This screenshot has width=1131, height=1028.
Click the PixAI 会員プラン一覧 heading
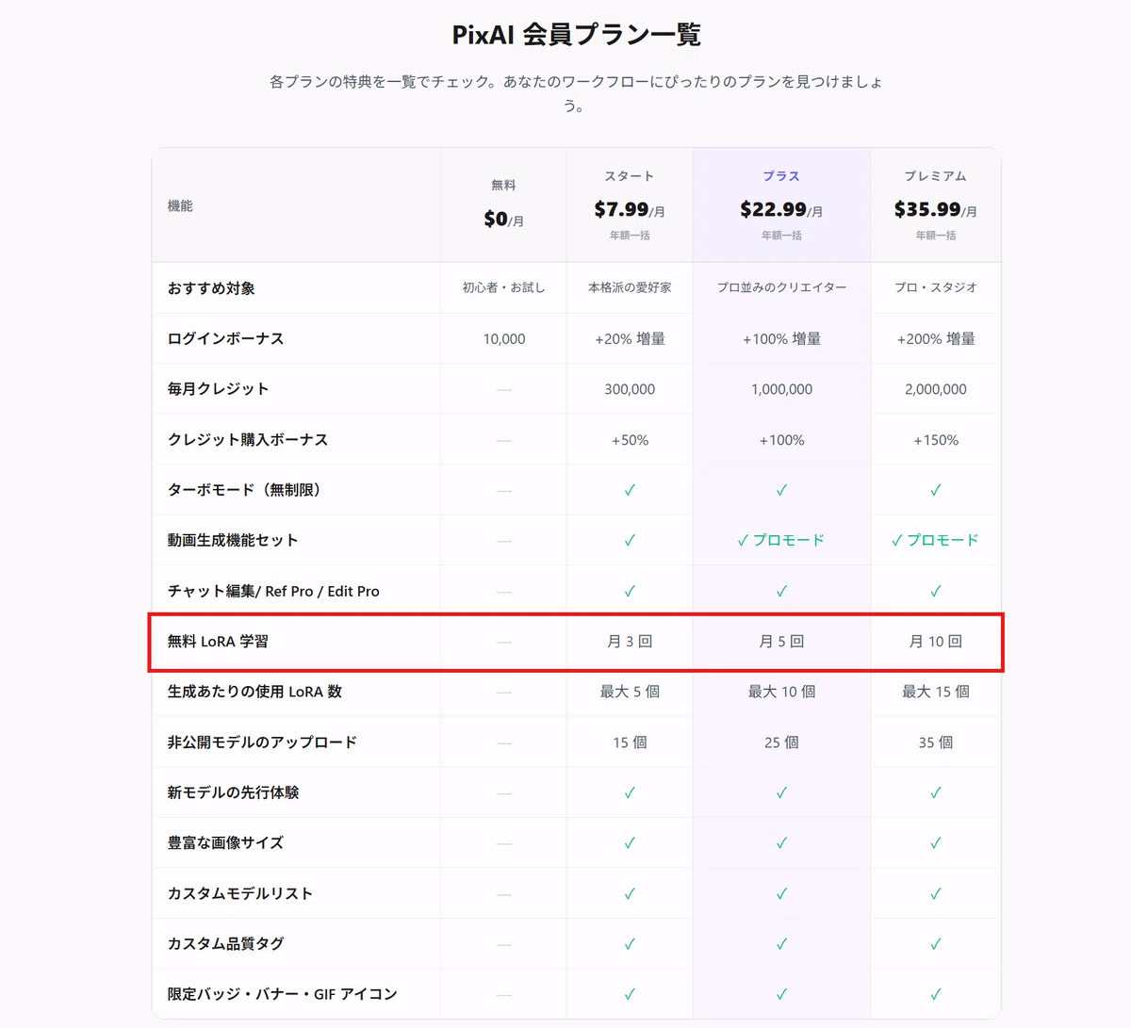577,35
